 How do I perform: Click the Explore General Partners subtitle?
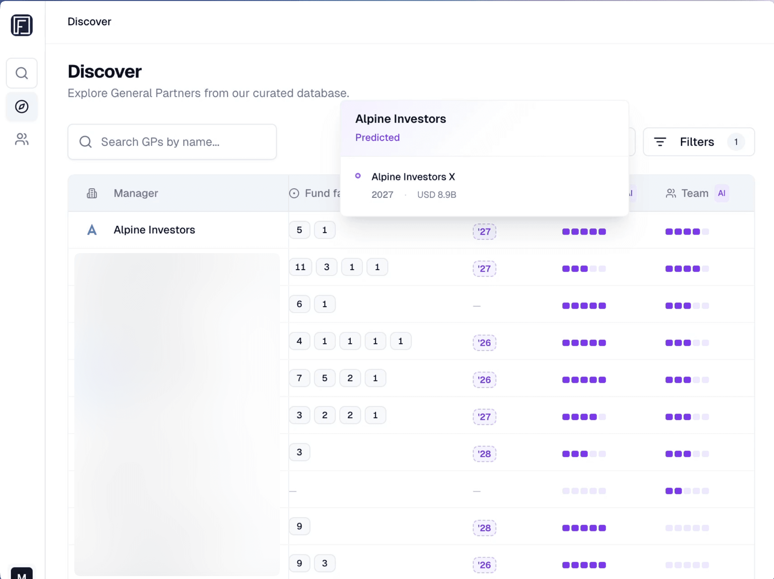(208, 93)
